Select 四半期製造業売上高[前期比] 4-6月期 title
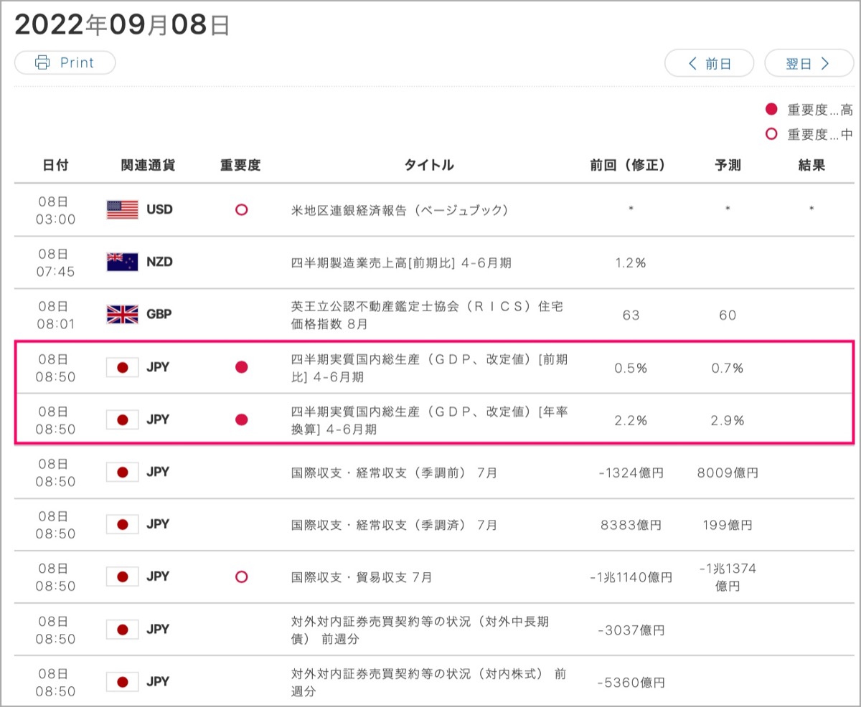This screenshot has width=861, height=707. [x=401, y=262]
